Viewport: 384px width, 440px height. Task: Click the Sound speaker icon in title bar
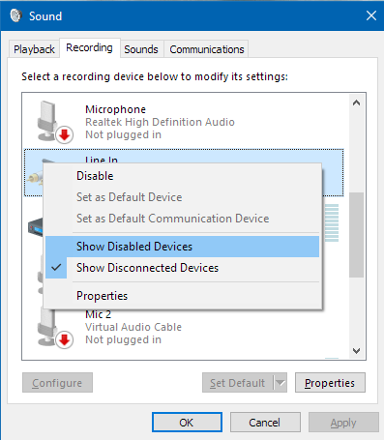pyautogui.click(x=15, y=15)
